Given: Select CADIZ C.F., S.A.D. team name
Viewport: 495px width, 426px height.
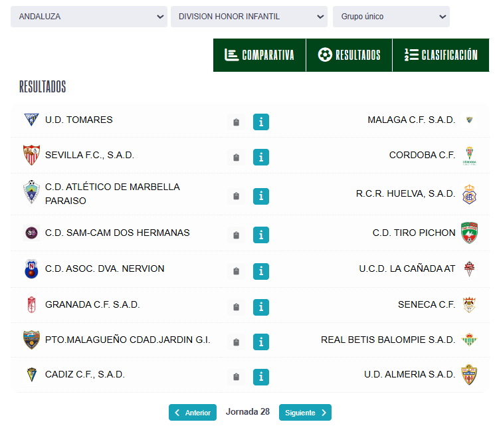Looking at the screenshot, I should [x=85, y=375].
